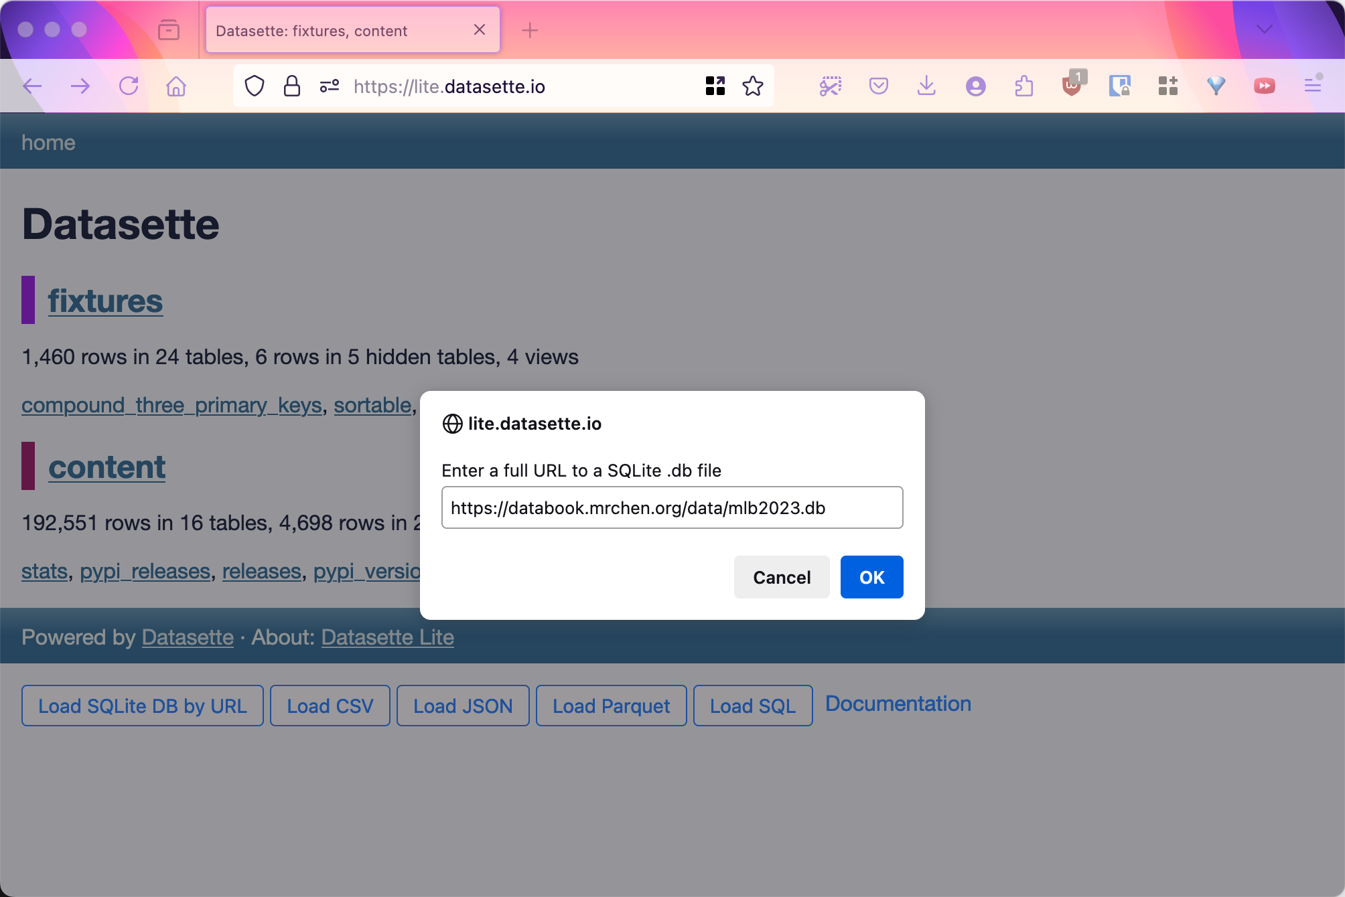The height and width of the screenshot is (897, 1345).
Task: Open the hamburger application menu
Action: tap(1313, 86)
